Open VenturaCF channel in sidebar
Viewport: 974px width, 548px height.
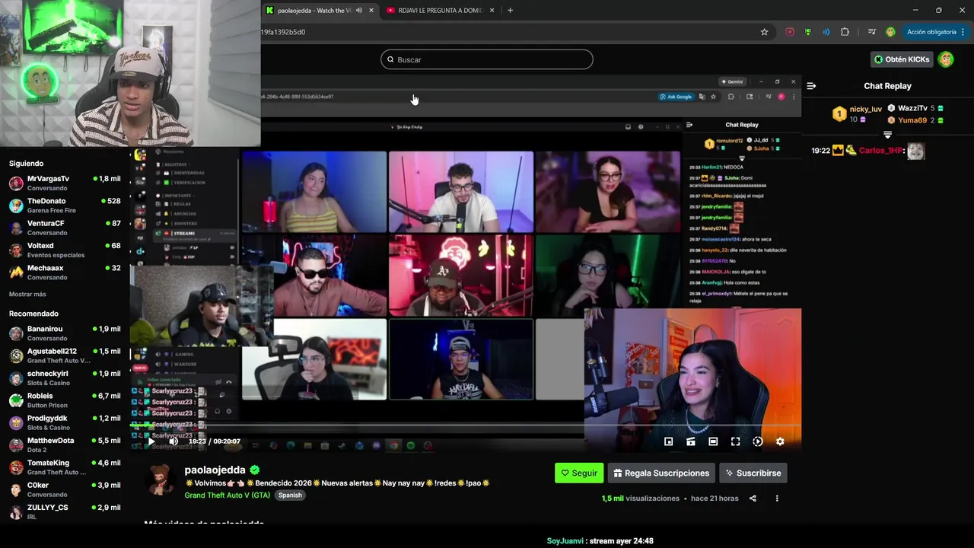click(65, 228)
